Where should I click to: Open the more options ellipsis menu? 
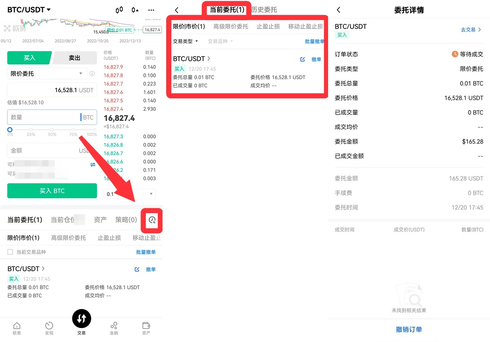(x=151, y=10)
